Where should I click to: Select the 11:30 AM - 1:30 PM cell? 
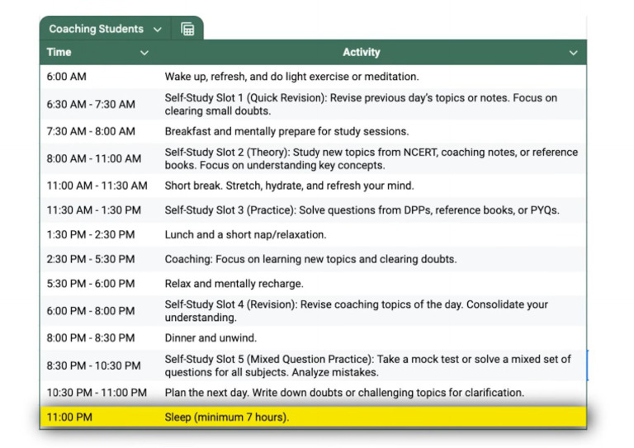99,210
